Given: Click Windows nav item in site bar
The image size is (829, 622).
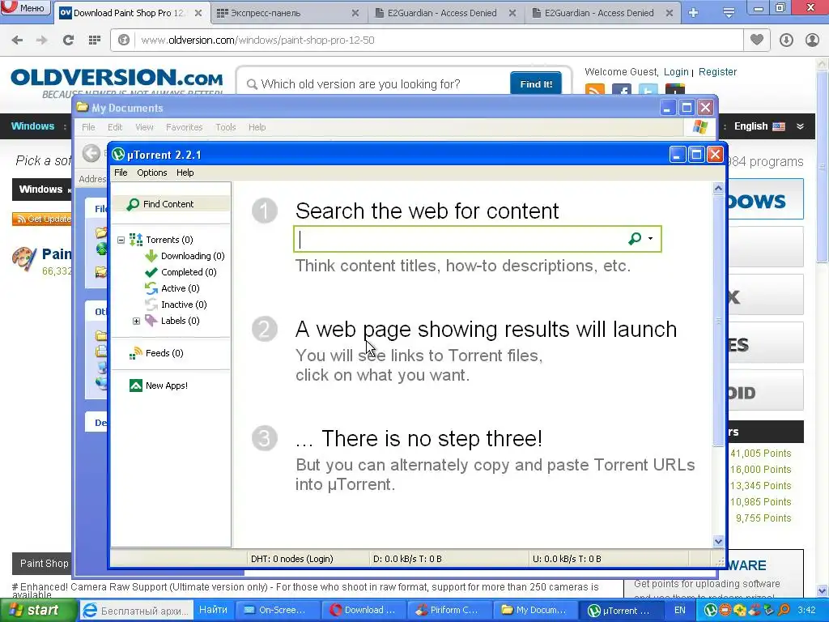Looking at the screenshot, I should (32, 126).
